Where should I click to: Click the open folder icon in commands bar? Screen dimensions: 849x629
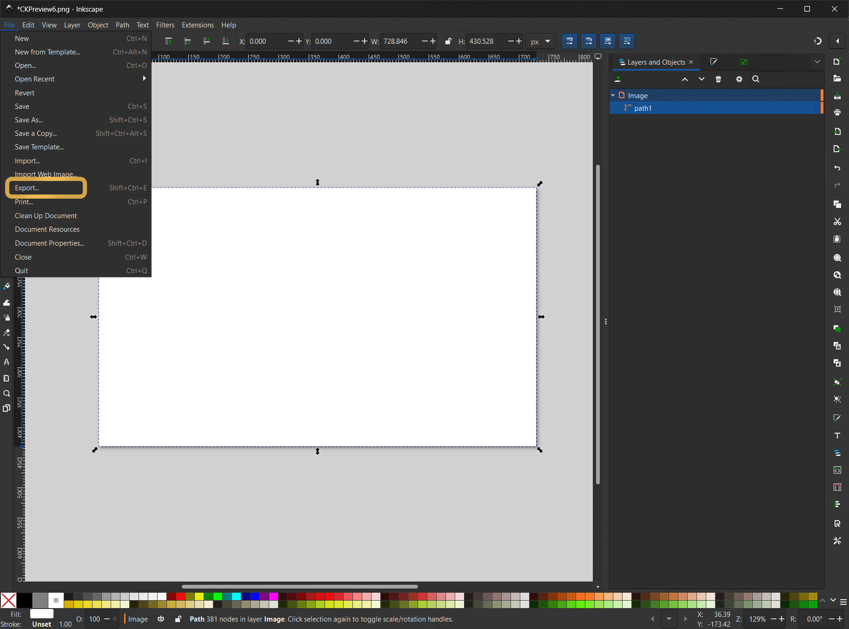(837, 79)
